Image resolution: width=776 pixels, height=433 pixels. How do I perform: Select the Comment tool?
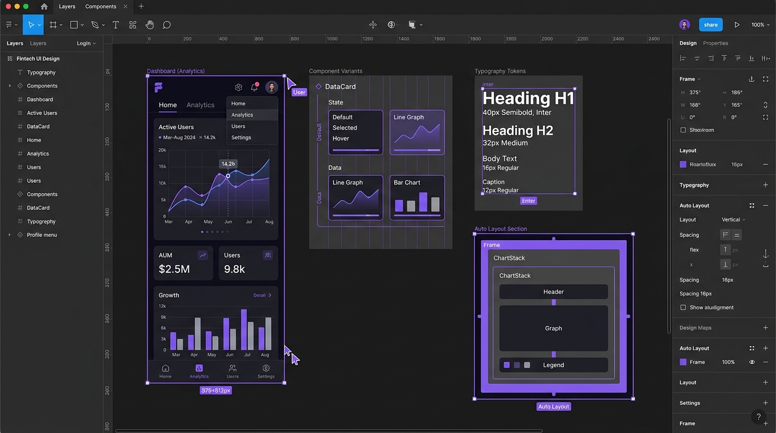click(167, 25)
